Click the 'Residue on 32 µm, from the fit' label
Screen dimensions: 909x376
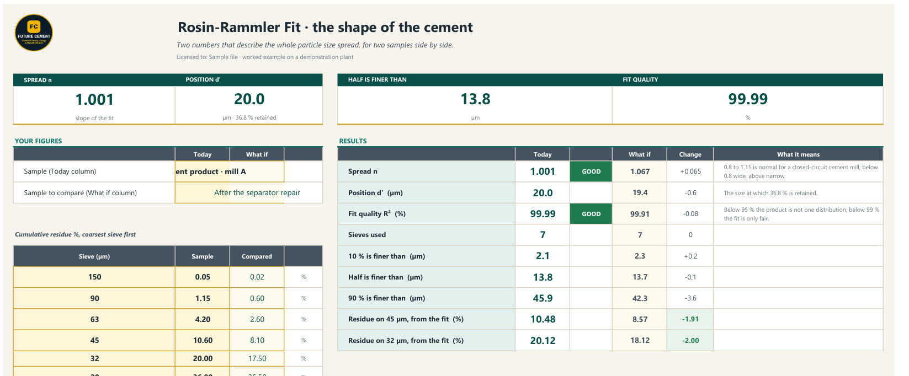pyautogui.click(x=406, y=340)
